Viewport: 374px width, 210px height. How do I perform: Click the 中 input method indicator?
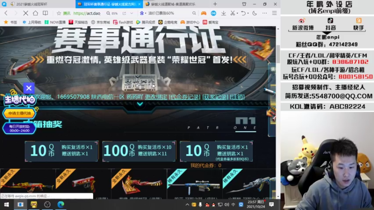click(x=233, y=204)
